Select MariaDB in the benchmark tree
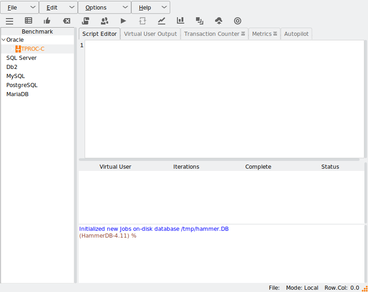 pyautogui.click(x=17, y=94)
